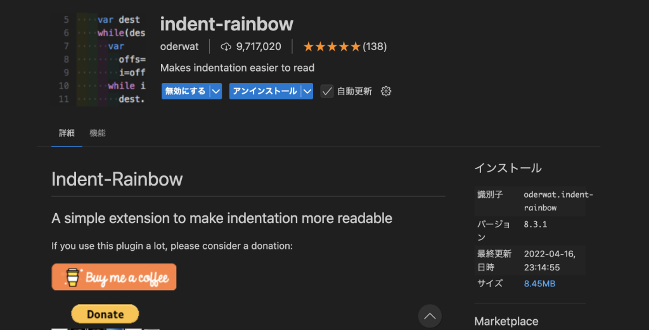Expand the アンインストール dropdown arrow
This screenshot has width=649, height=330.
(307, 91)
